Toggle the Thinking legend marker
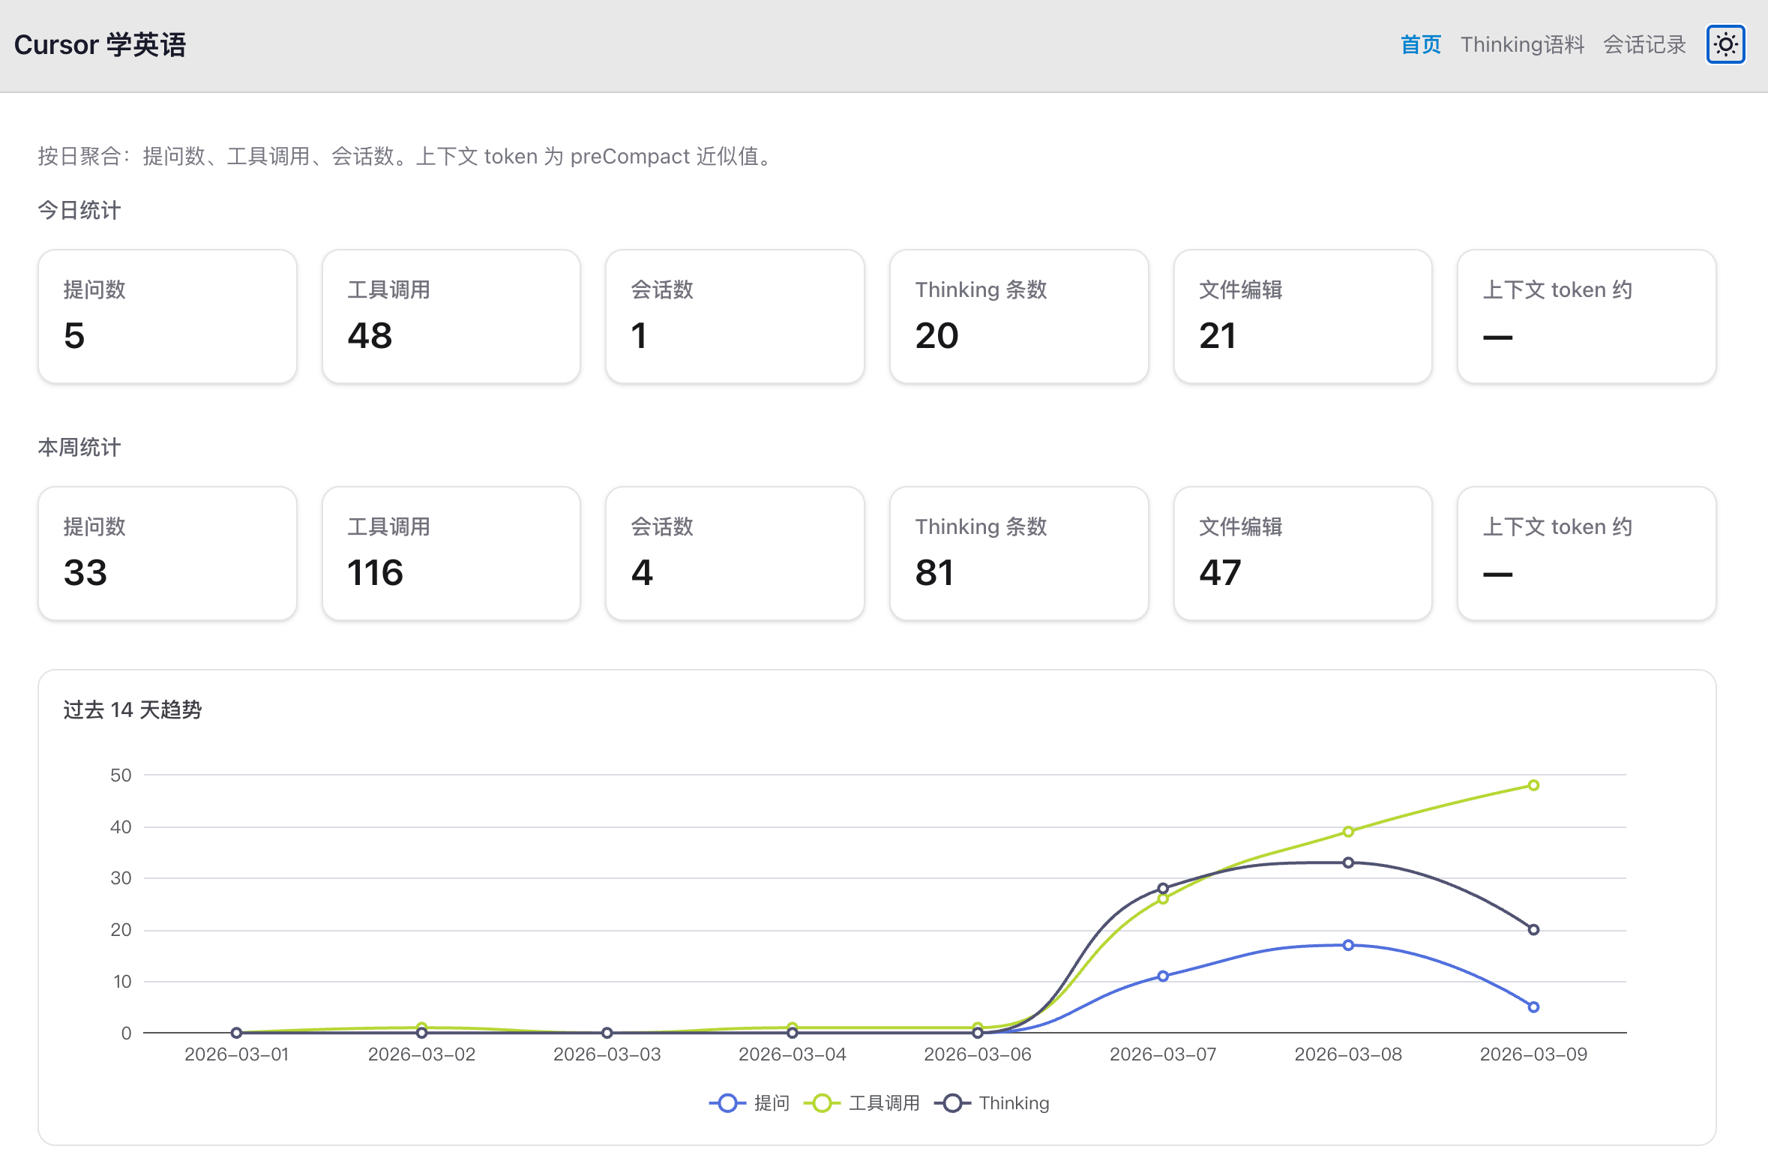The width and height of the screenshot is (1768, 1173). pyautogui.click(x=952, y=1103)
